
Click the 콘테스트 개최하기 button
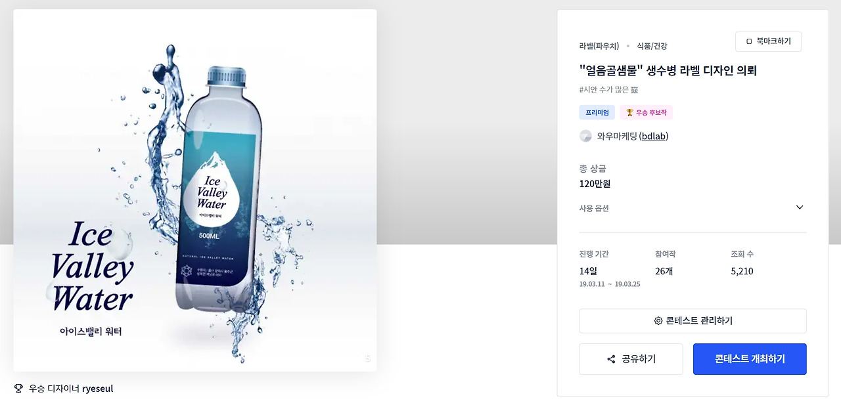pos(750,359)
